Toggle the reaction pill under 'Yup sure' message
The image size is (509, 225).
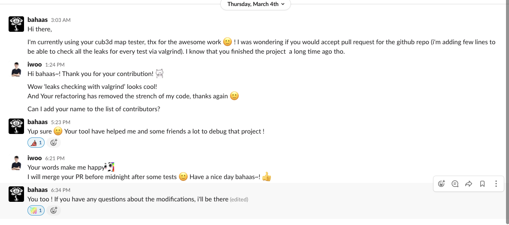pos(36,143)
